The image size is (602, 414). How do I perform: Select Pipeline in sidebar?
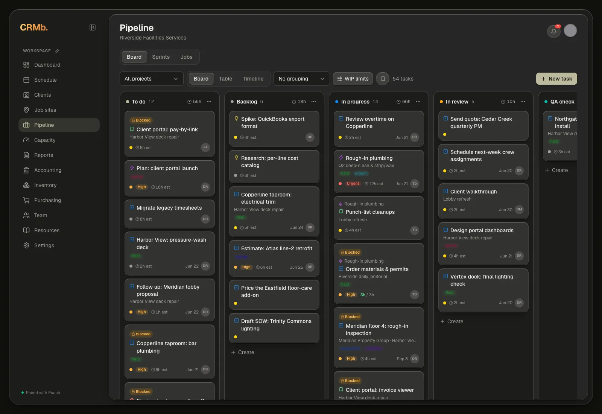pos(59,125)
